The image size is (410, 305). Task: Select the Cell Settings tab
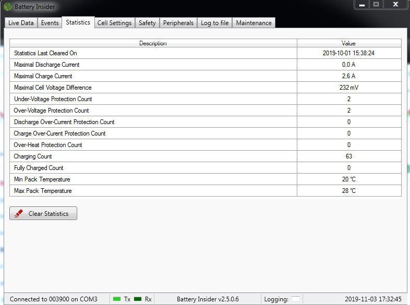tap(114, 23)
